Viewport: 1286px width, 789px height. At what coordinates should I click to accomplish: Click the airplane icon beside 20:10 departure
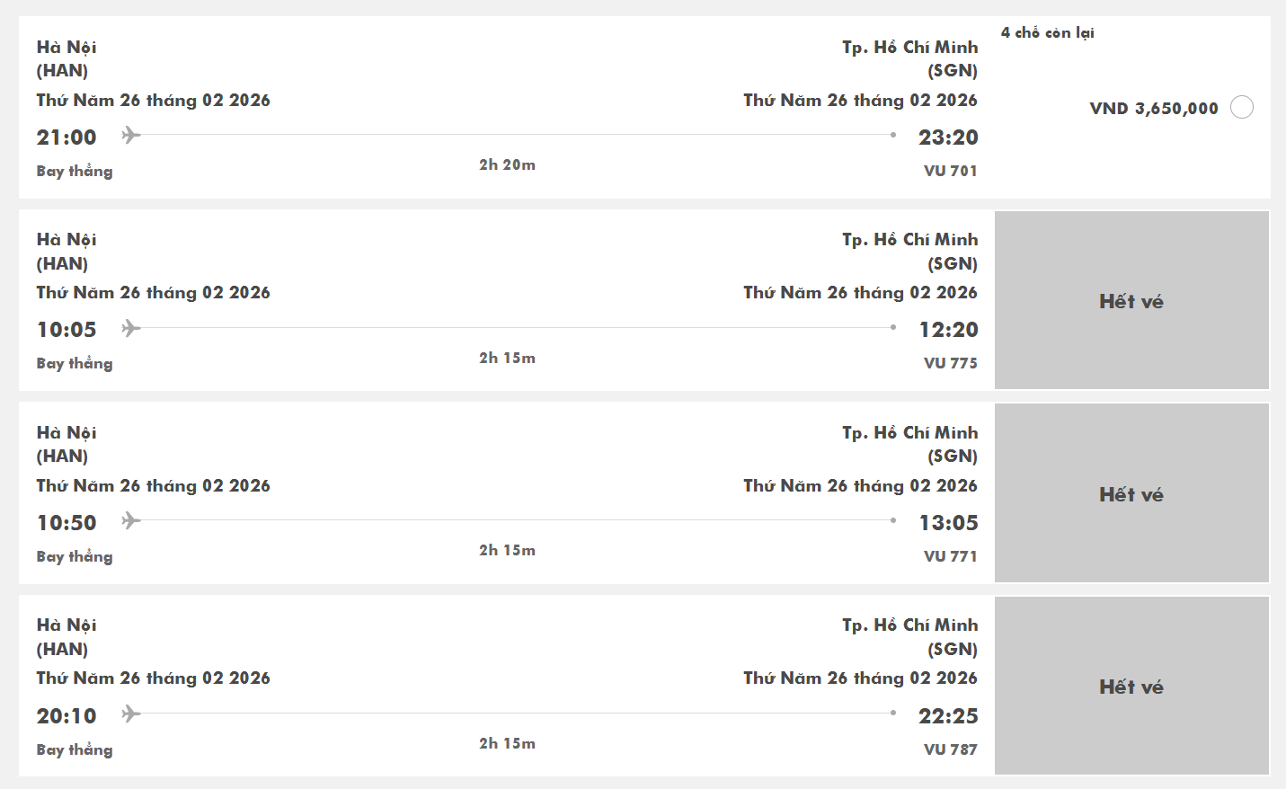pyautogui.click(x=131, y=714)
